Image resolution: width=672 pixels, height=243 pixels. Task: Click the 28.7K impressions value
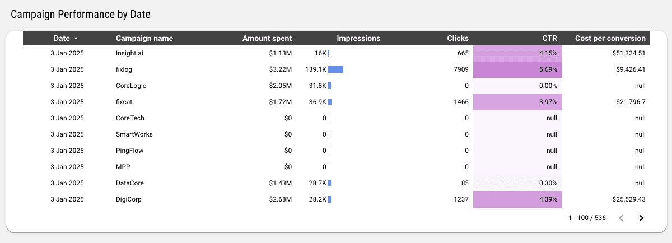pyautogui.click(x=318, y=184)
